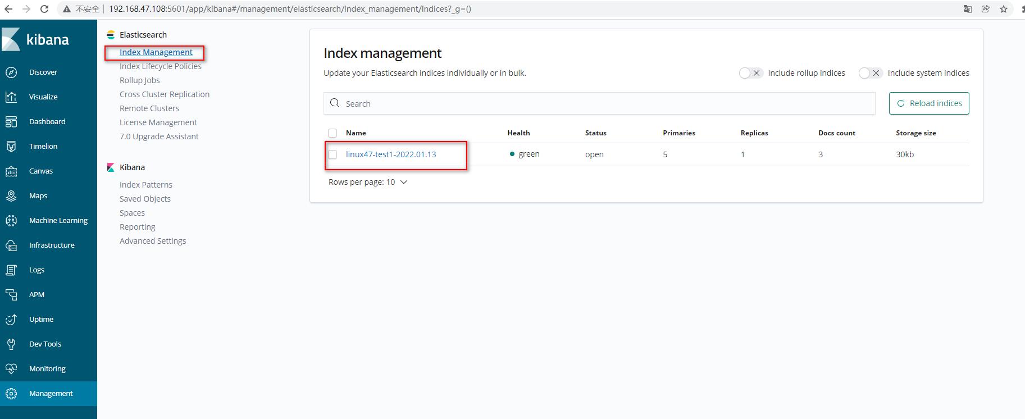
Task: Open Logs icon in sidebar
Action: tap(11, 270)
